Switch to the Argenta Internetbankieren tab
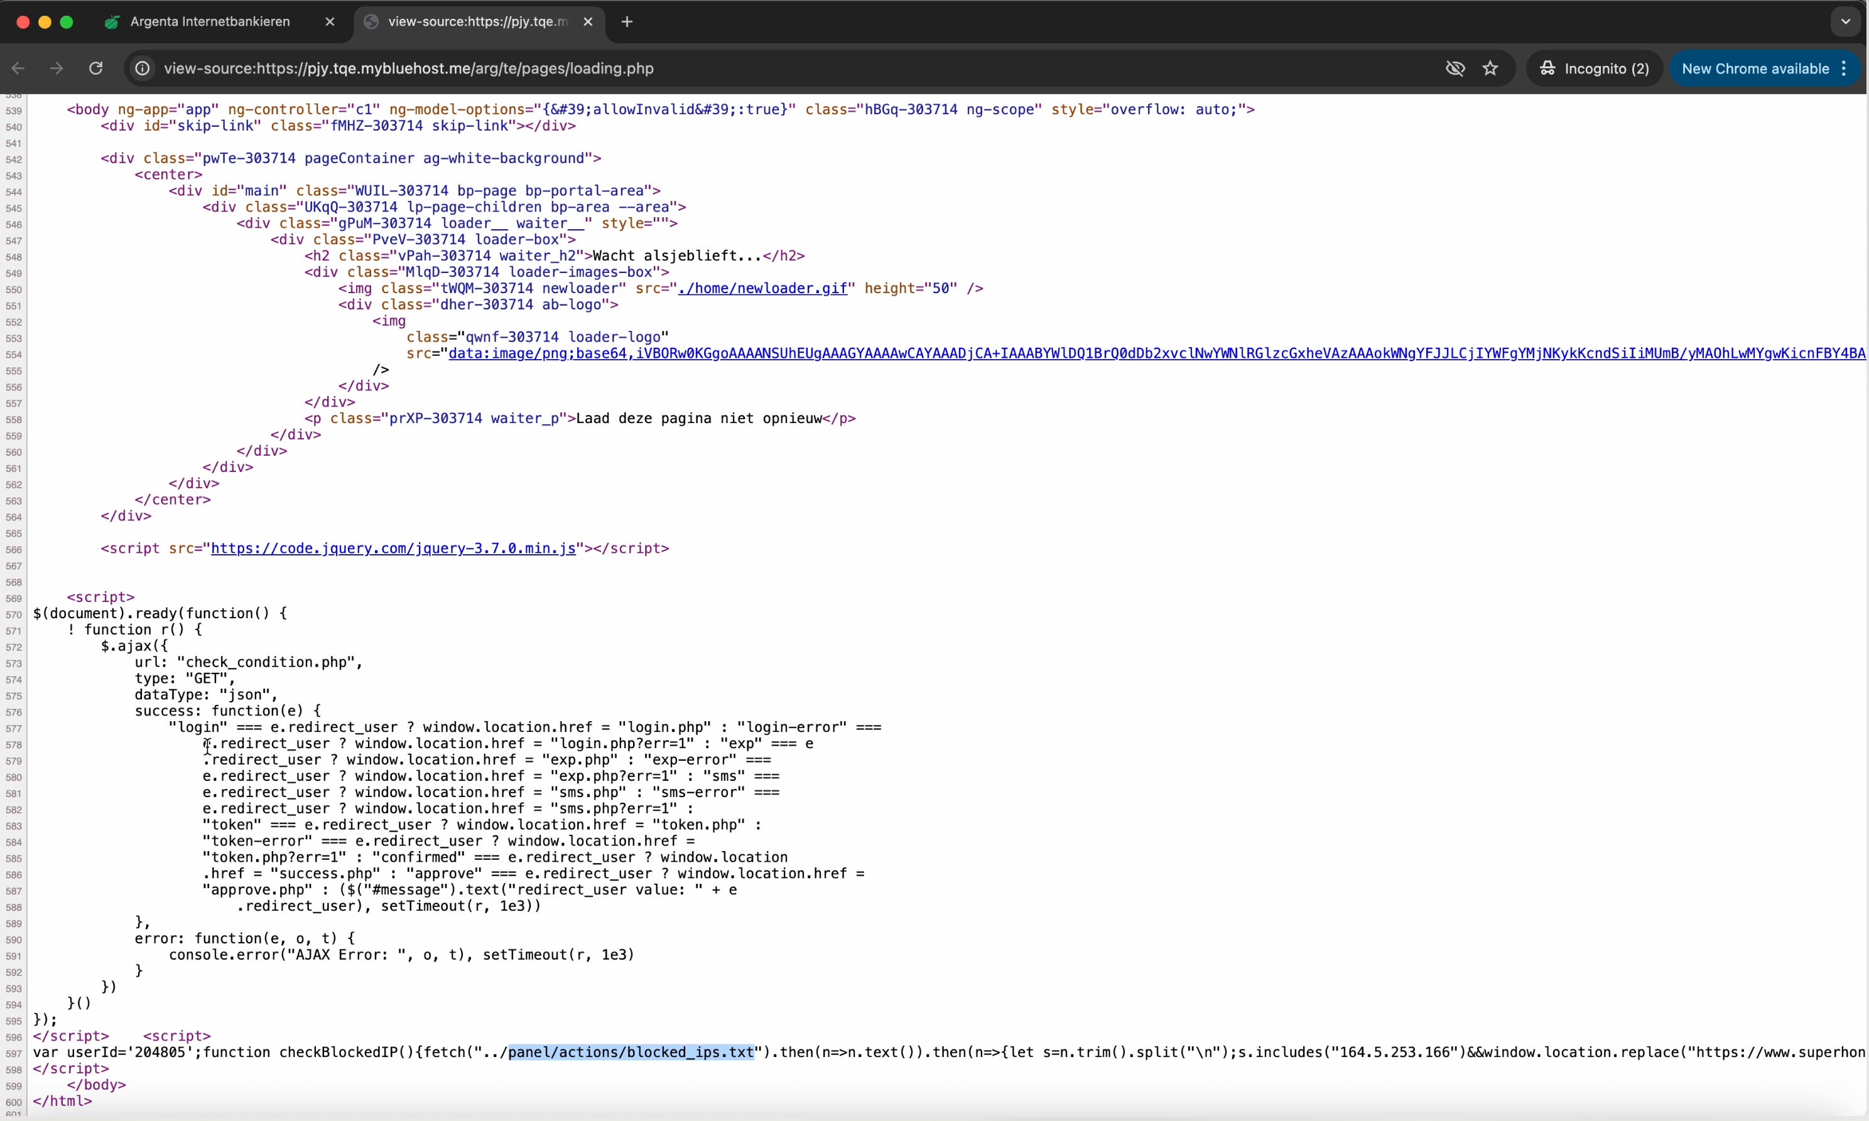This screenshot has width=1869, height=1121. pos(210,22)
